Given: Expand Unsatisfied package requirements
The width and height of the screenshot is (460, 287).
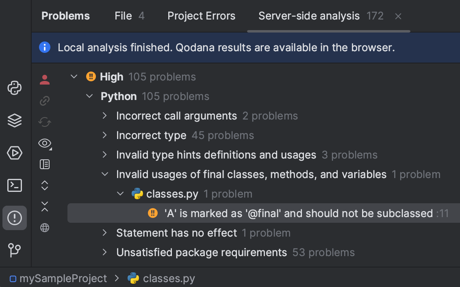Looking at the screenshot, I should click(x=104, y=252).
